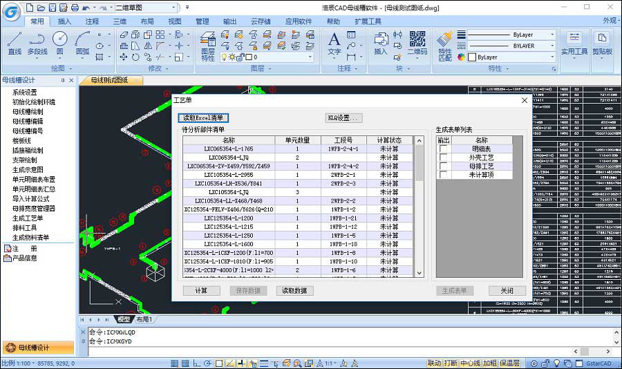Open 生成工艺单 in the side panel
This screenshot has height=369, width=622.
point(28,218)
